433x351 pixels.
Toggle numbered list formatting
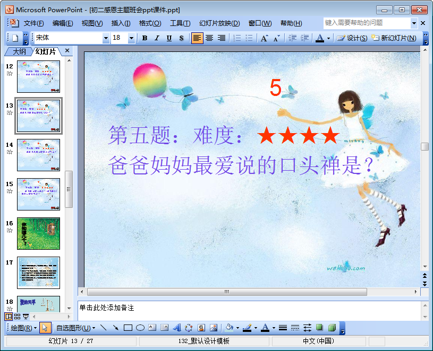click(236, 38)
